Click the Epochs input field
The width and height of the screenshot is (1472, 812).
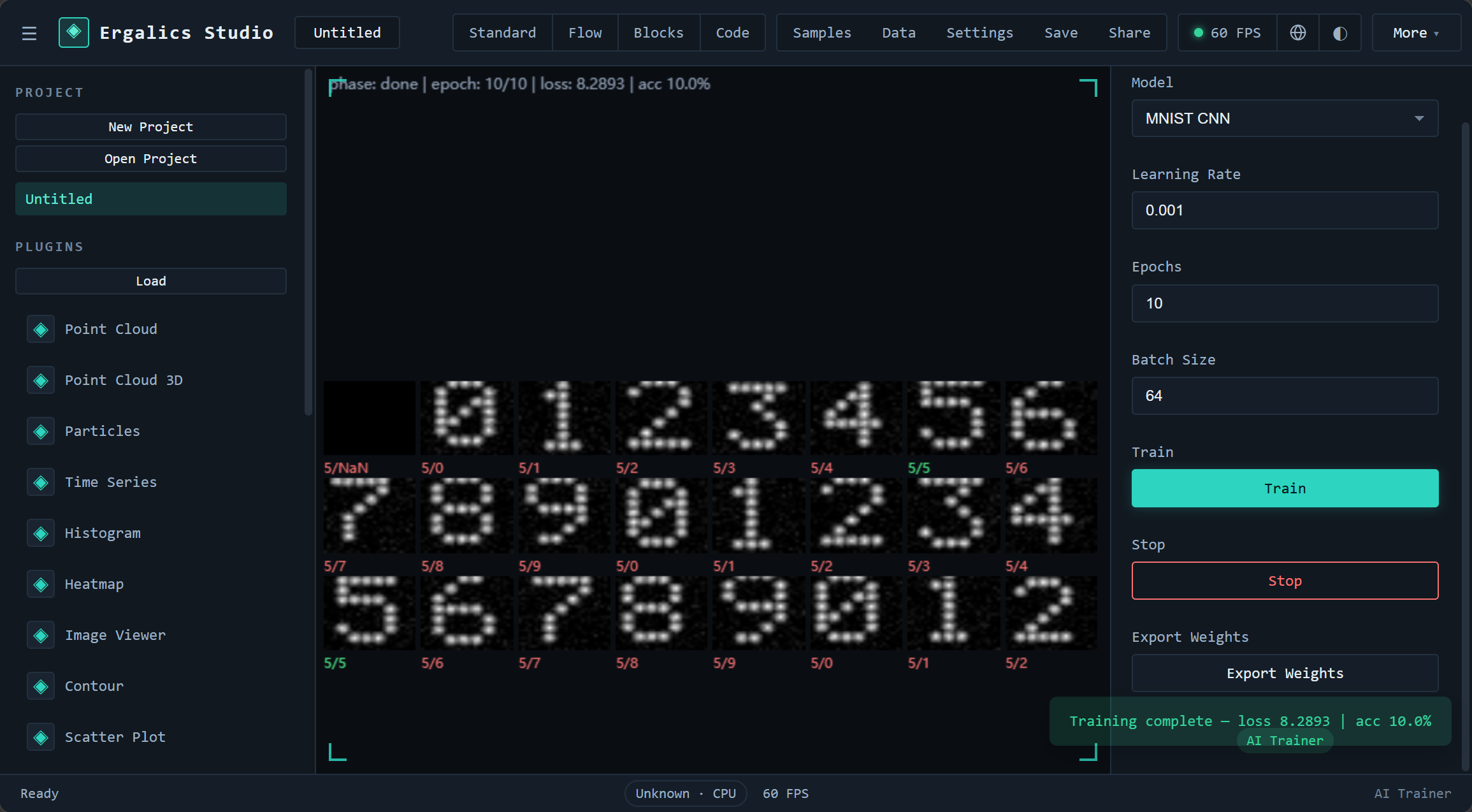coord(1285,303)
